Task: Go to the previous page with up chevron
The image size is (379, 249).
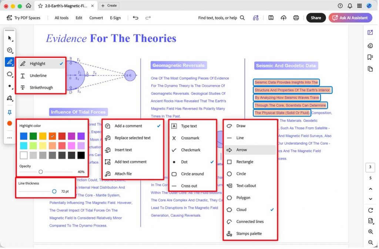Action: click(x=370, y=189)
